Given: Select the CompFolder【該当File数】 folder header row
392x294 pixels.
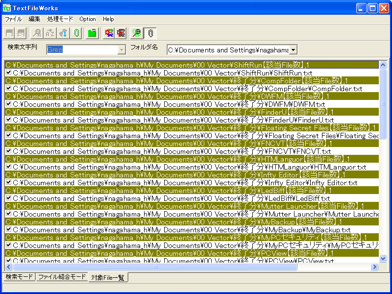Looking at the screenshot, I should tap(192, 80).
